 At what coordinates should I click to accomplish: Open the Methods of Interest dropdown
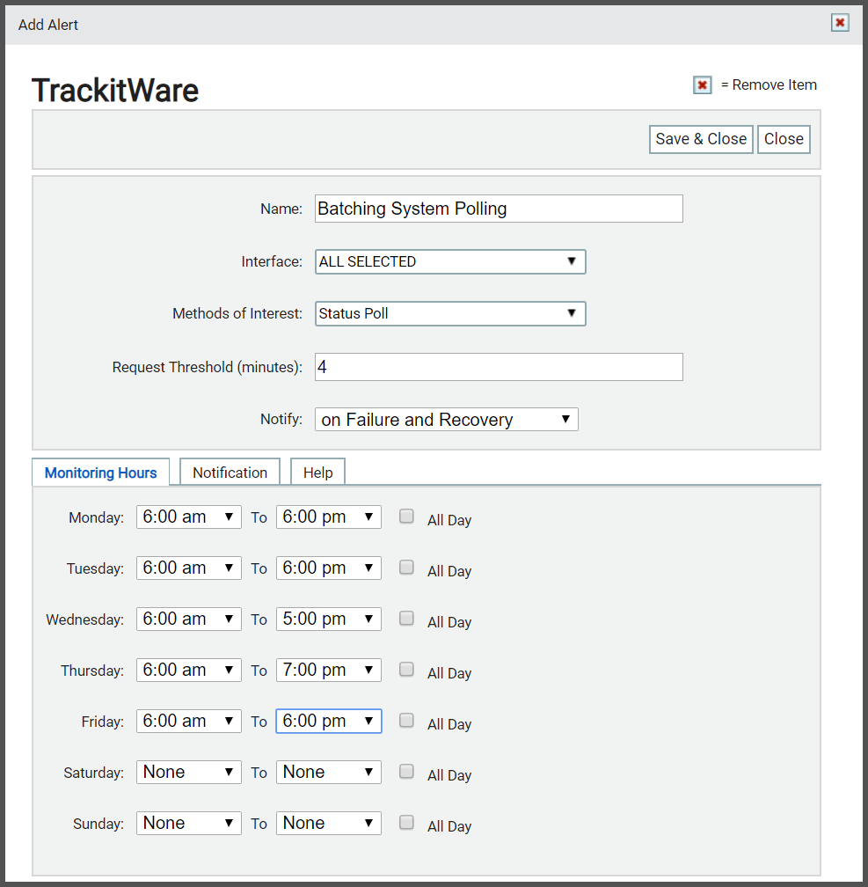pyautogui.click(x=450, y=313)
